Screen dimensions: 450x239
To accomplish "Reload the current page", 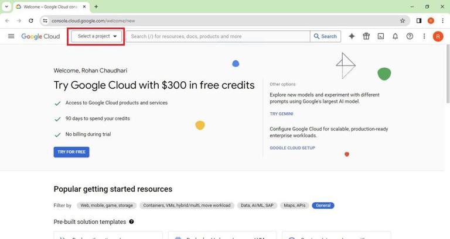I will (30, 20).
